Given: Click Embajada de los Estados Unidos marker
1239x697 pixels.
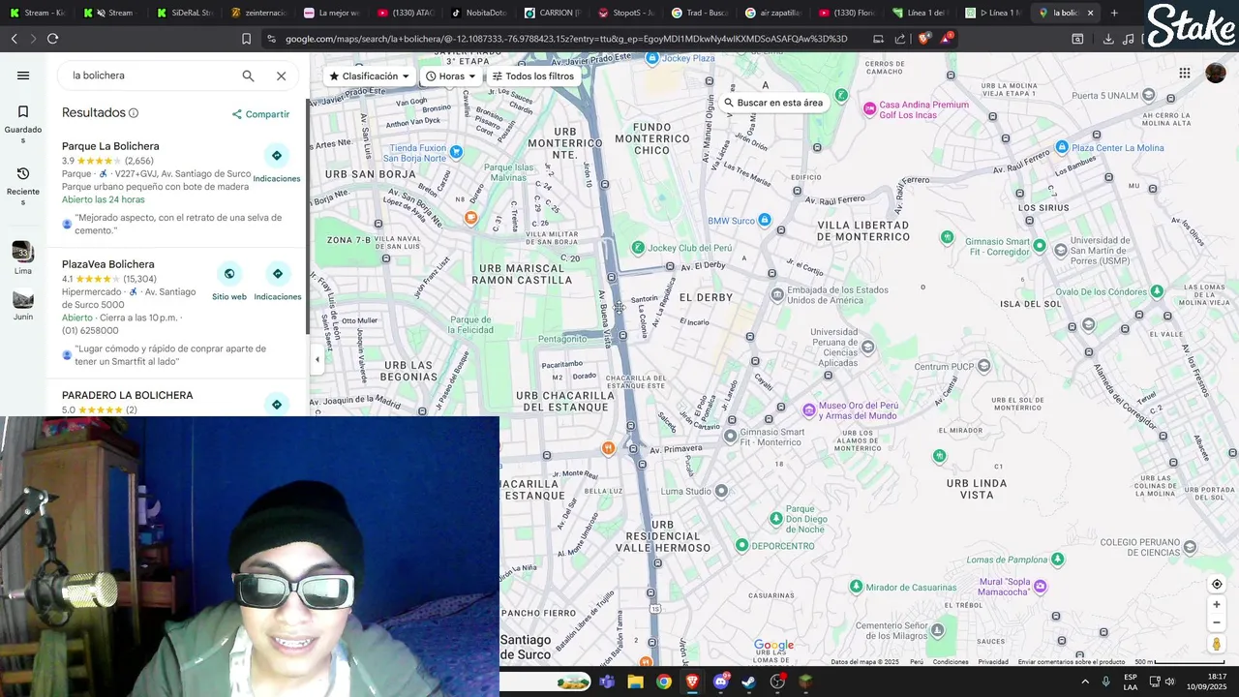Looking at the screenshot, I should tap(777, 294).
